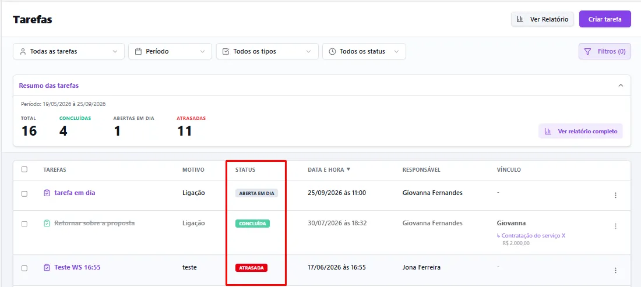Click the TAREFAS column header
641x287 pixels.
click(x=55, y=169)
